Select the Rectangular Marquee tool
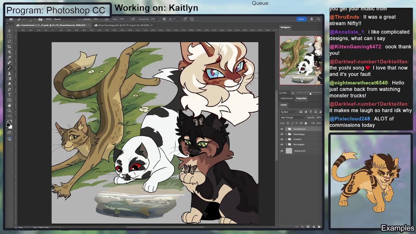416x234 pixels. pyautogui.click(x=9, y=36)
